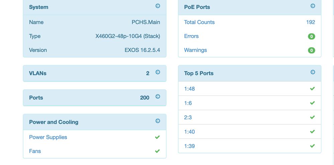Click the Fans green checkmark status

click(157, 151)
